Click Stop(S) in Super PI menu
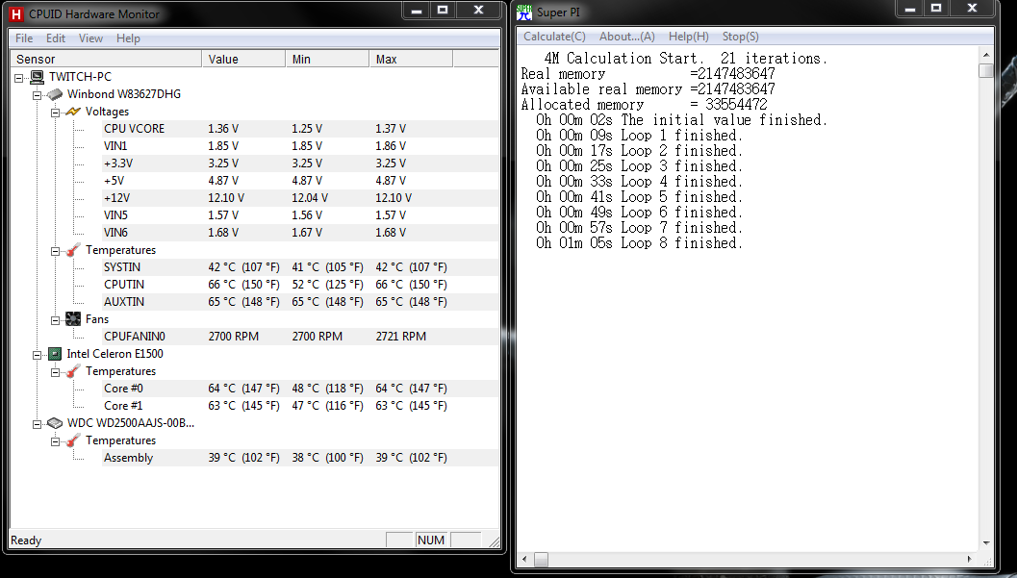 (x=741, y=37)
